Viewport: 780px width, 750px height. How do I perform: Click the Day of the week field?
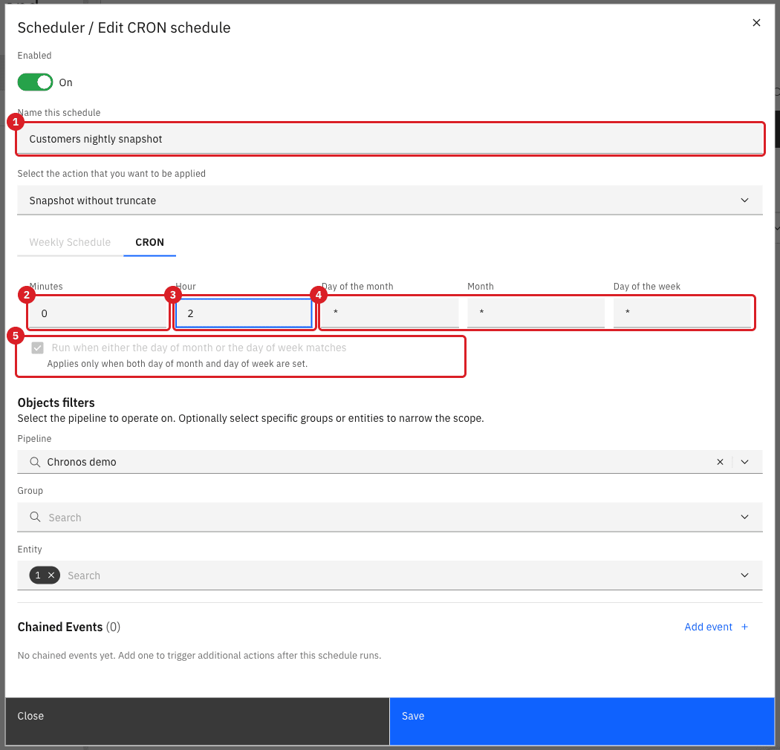tap(681, 313)
